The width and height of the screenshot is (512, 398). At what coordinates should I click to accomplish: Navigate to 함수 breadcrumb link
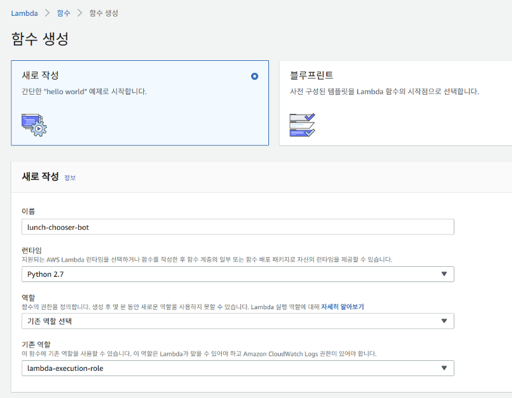coord(63,13)
